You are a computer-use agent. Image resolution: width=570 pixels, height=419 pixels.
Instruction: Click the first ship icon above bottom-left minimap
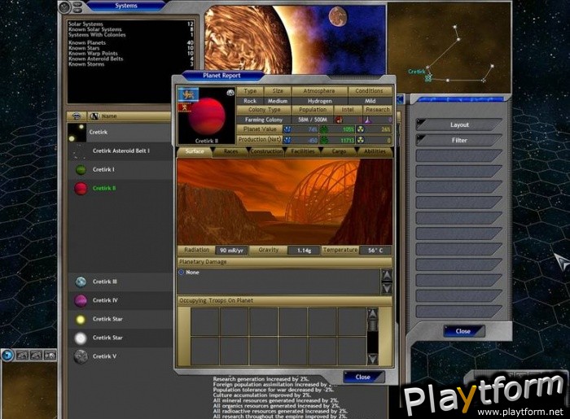[22, 355]
